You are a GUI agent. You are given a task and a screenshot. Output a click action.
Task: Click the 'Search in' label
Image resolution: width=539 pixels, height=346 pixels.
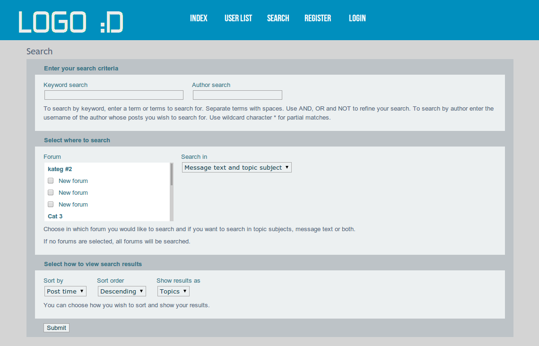click(194, 156)
